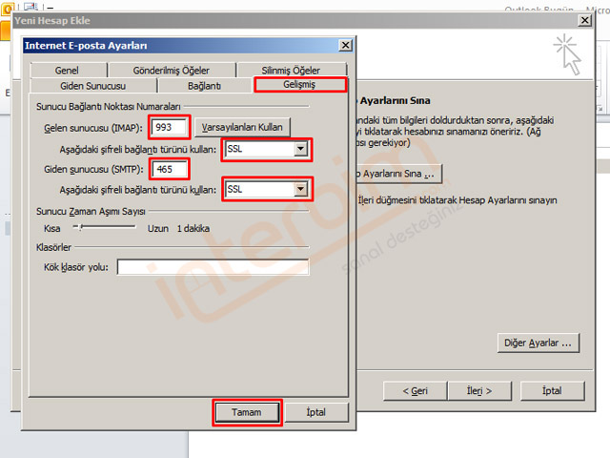Focus the Kök klasör yolu text box

[x=213, y=267]
